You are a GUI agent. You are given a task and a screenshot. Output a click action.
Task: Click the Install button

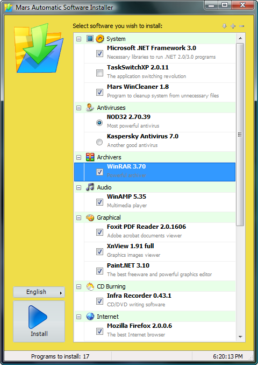click(x=39, y=321)
